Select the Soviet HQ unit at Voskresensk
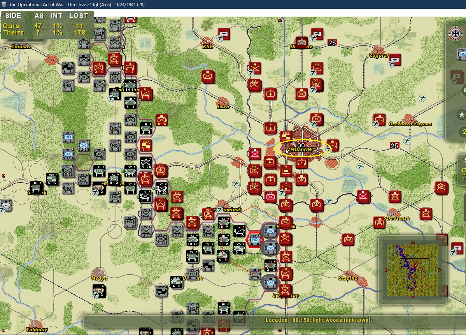Screen dimensions: 466x335 [379, 222]
